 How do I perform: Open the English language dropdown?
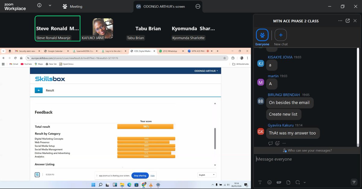(x=207, y=175)
